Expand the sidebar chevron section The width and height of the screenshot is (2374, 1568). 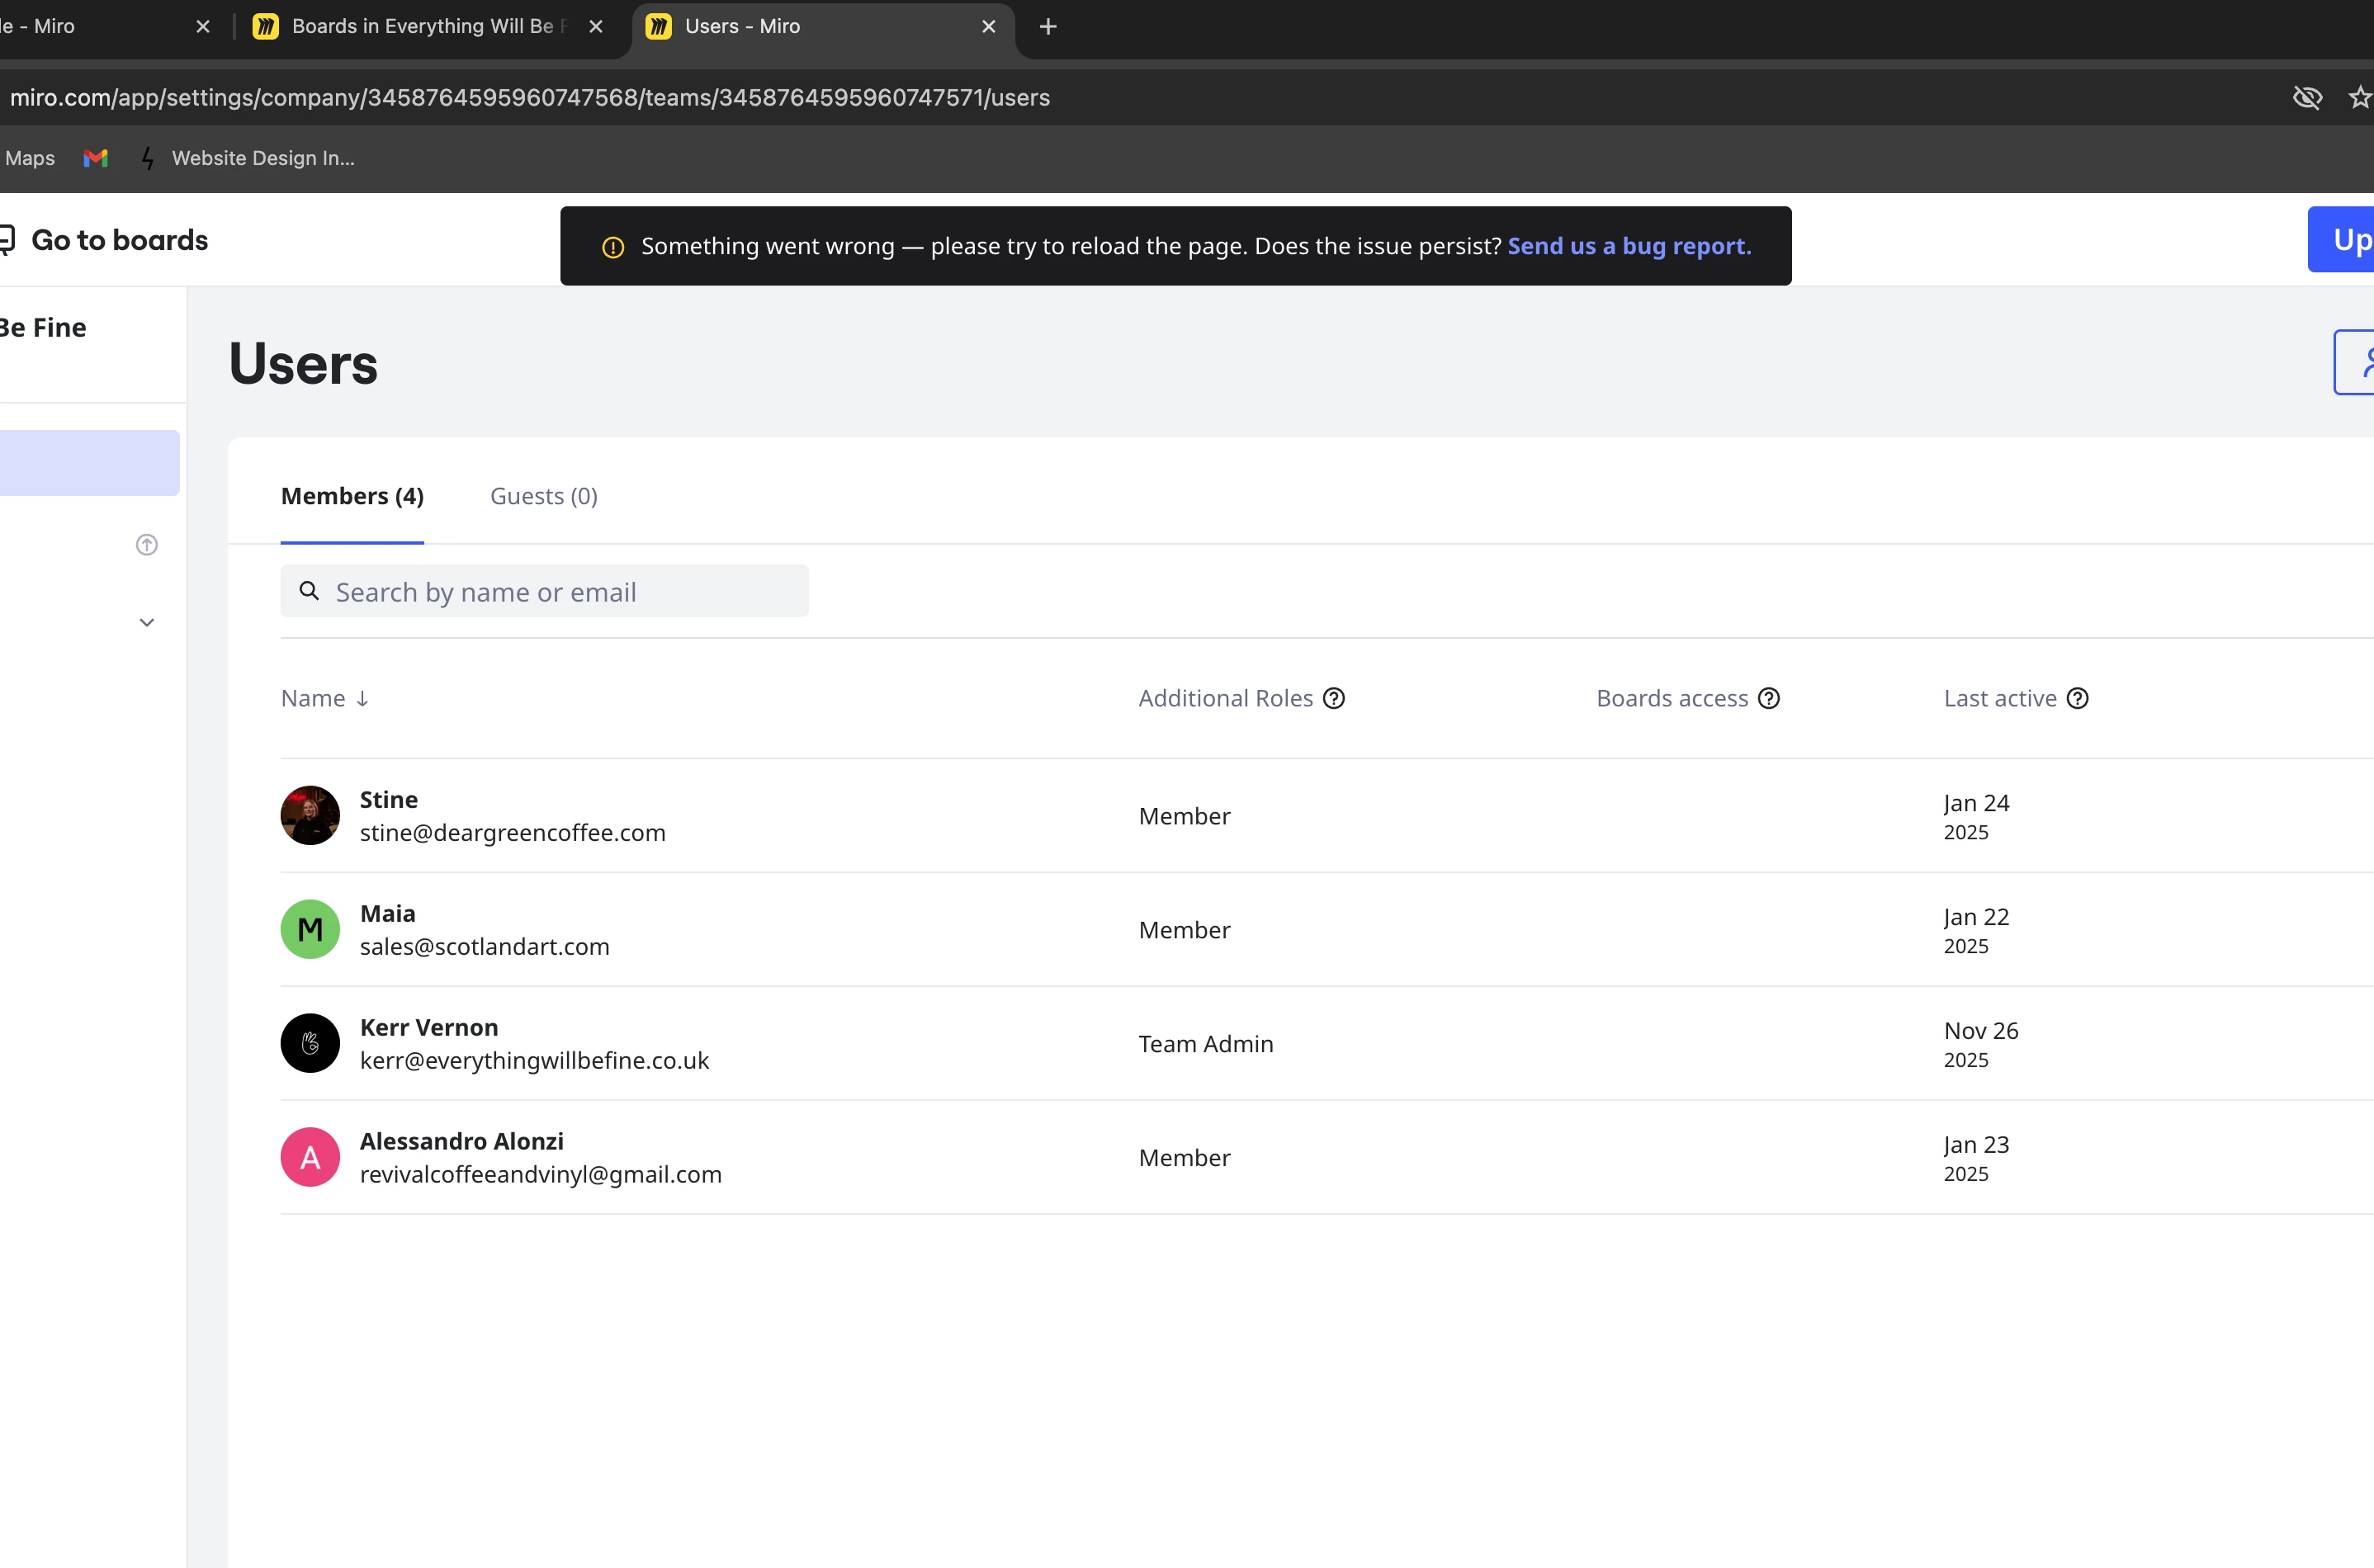147,622
